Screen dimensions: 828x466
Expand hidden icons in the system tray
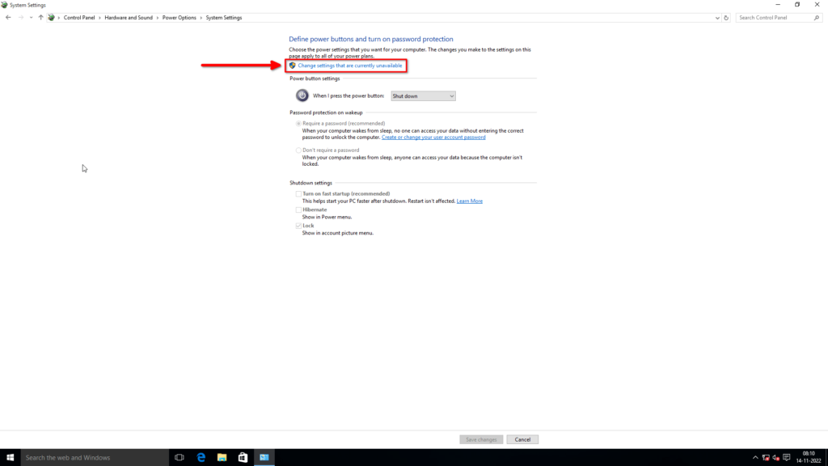[x=755, y=457]
